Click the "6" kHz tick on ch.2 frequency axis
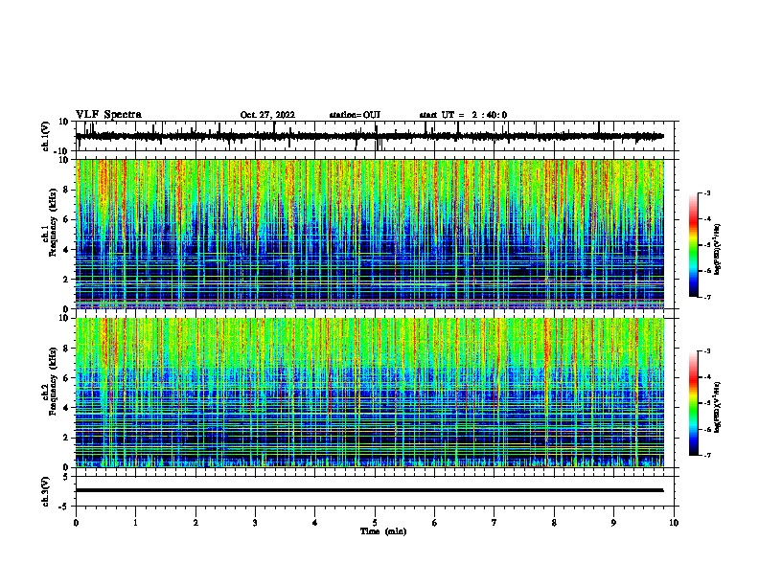 [x=66, y=377]
